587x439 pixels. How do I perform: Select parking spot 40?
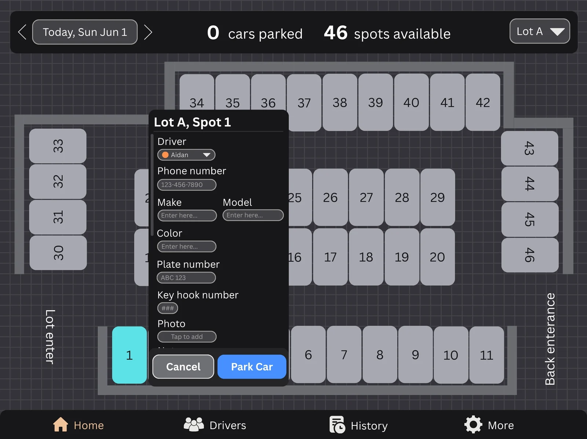[411, 102]
